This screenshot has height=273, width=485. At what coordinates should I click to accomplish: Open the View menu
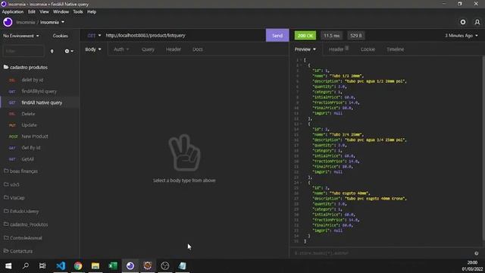44,12
